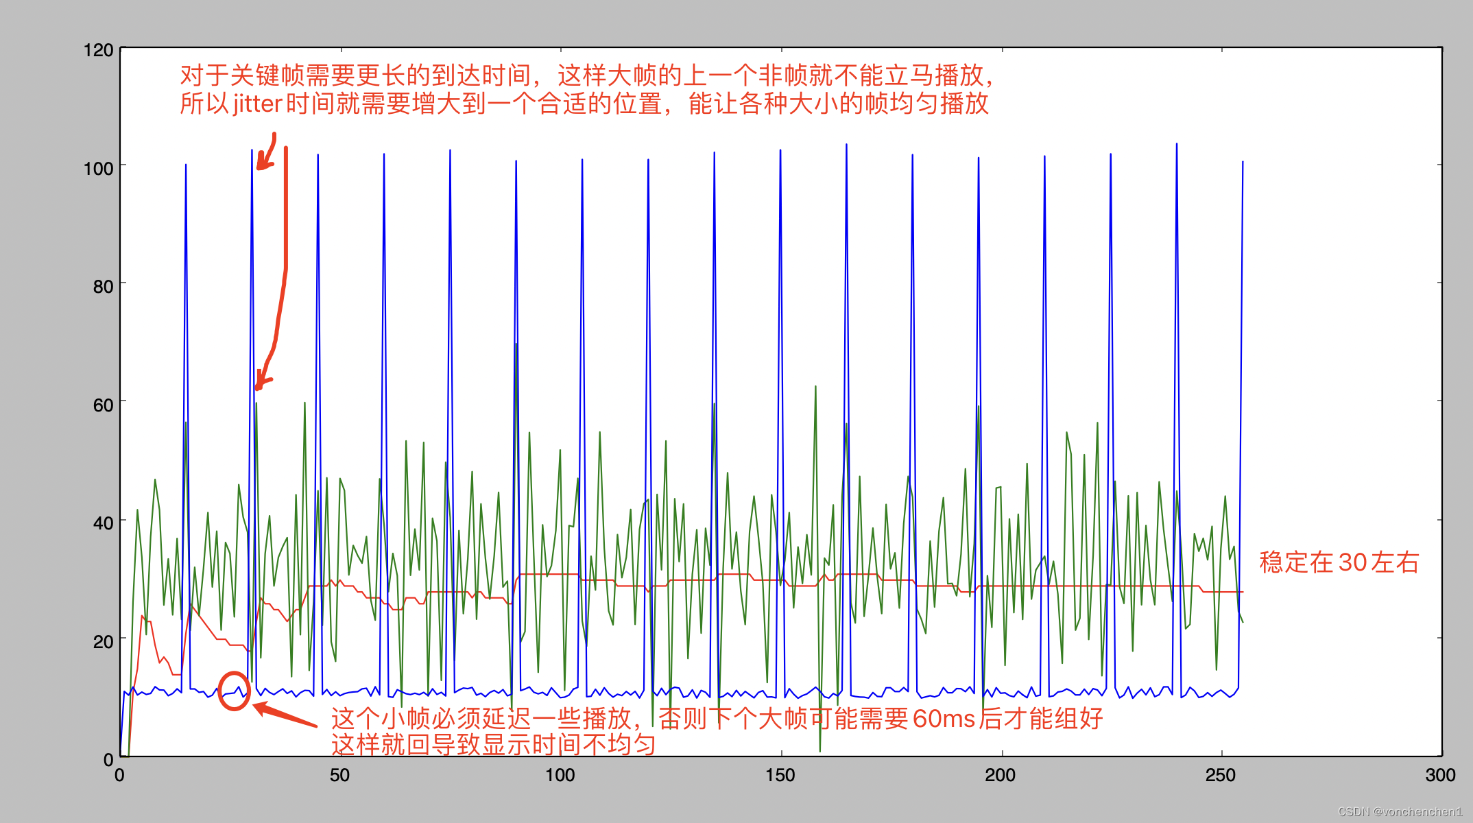Viewport: 1473px width, 823px height.
Task: Click the '稳定在30左右' annotation text
Action: click(1339, 562)
